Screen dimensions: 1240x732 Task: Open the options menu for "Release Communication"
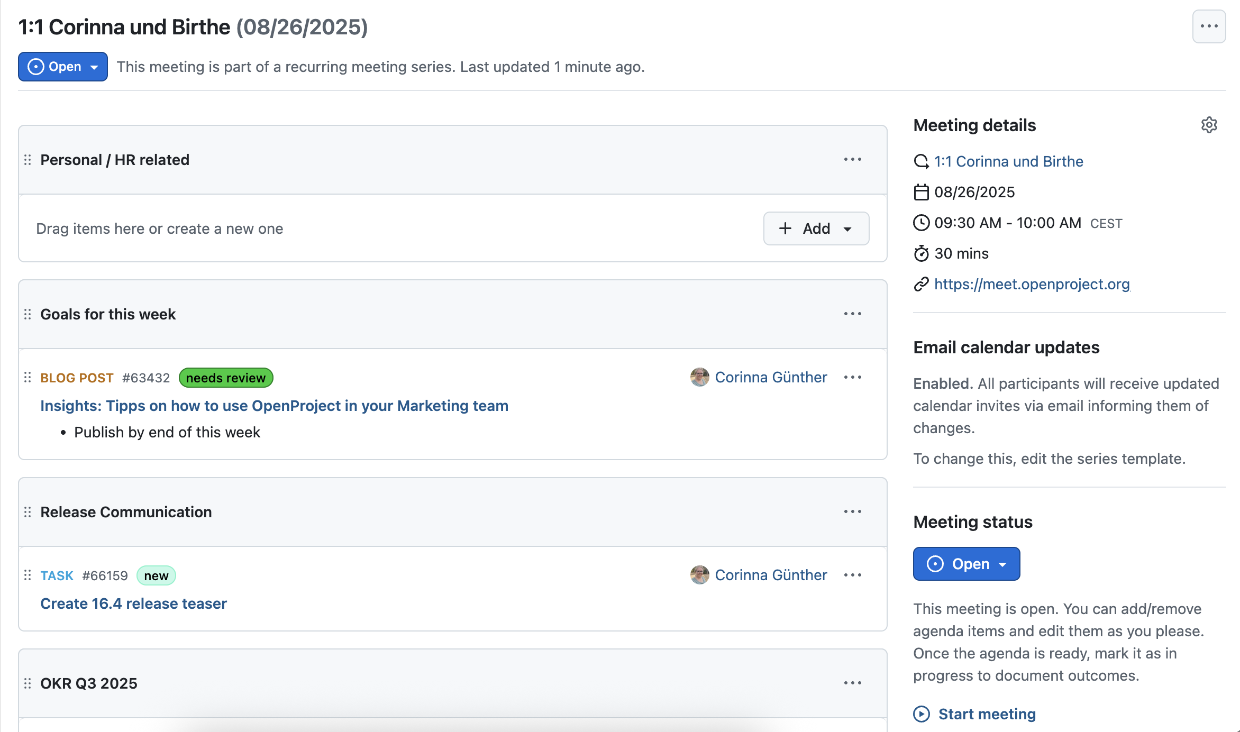[852, 511]
